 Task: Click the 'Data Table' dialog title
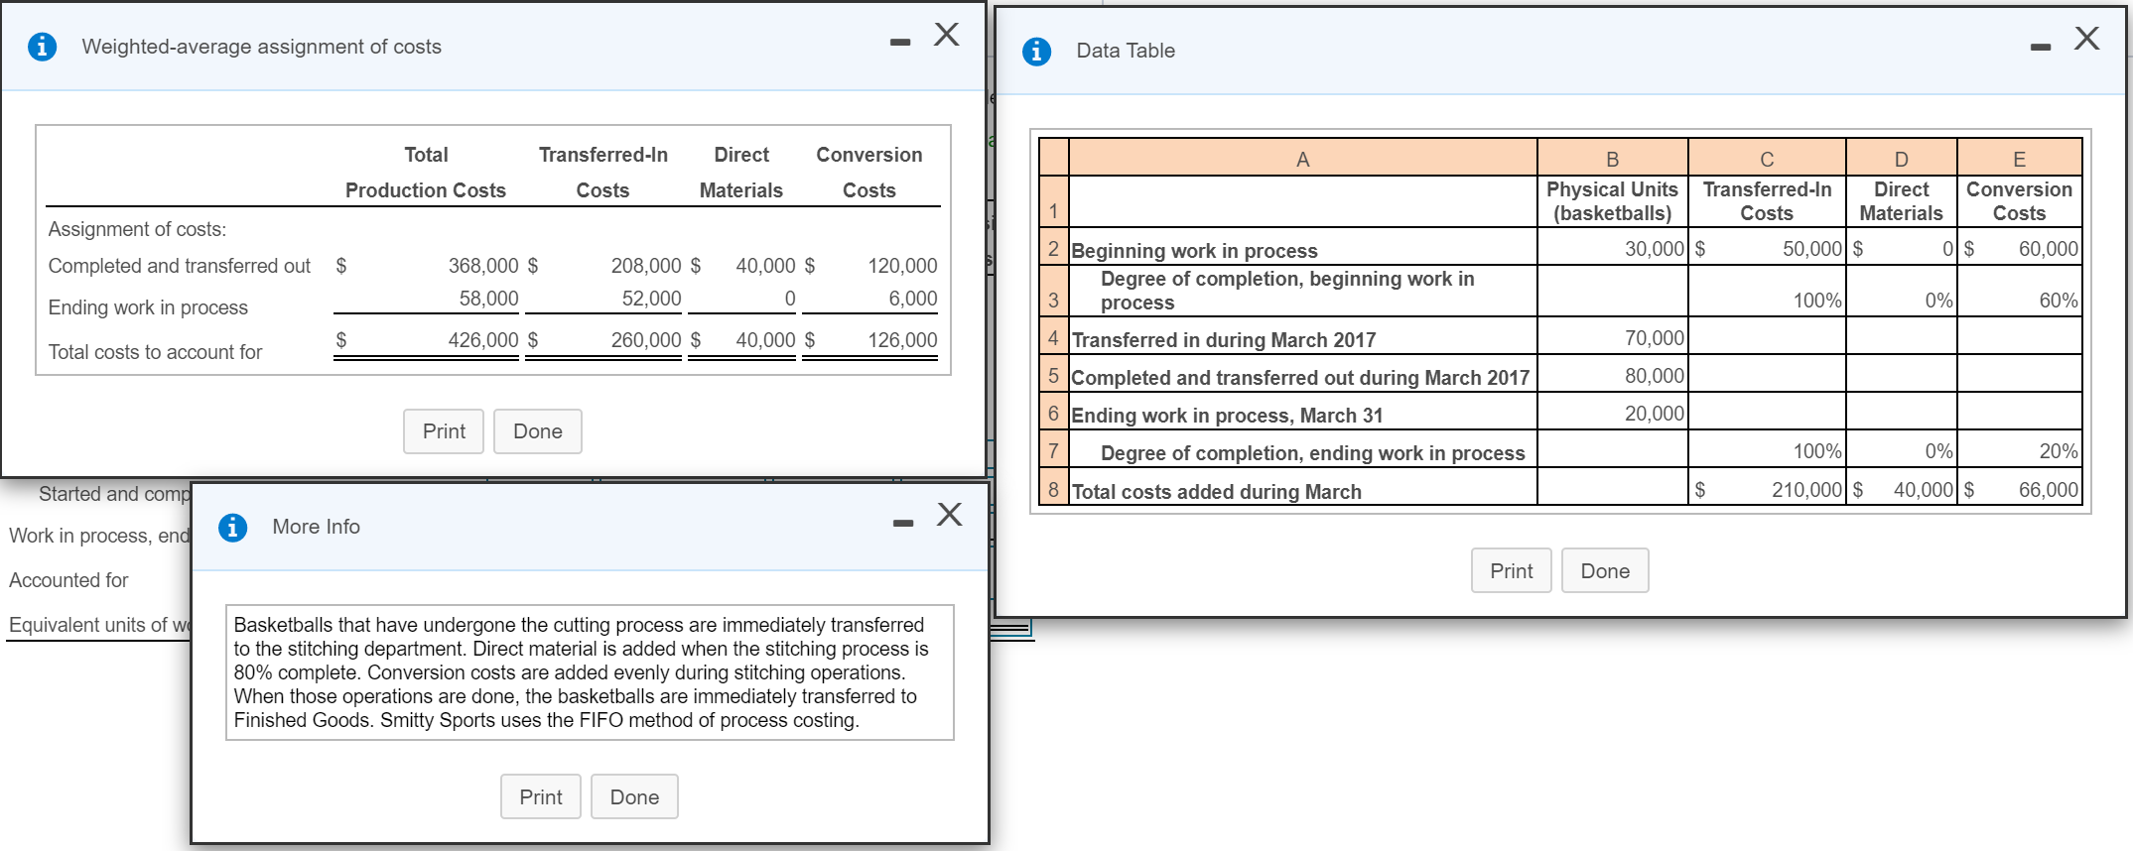tap(1126, 51)
